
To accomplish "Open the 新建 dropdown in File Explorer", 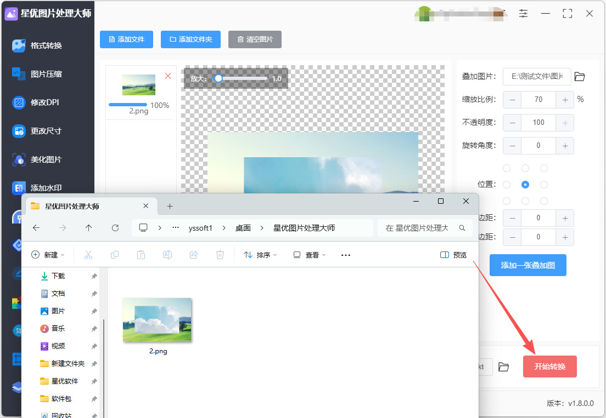I will coord(48,255).
